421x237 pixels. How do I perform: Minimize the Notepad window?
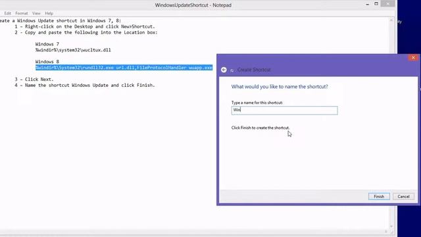(367, 4)
